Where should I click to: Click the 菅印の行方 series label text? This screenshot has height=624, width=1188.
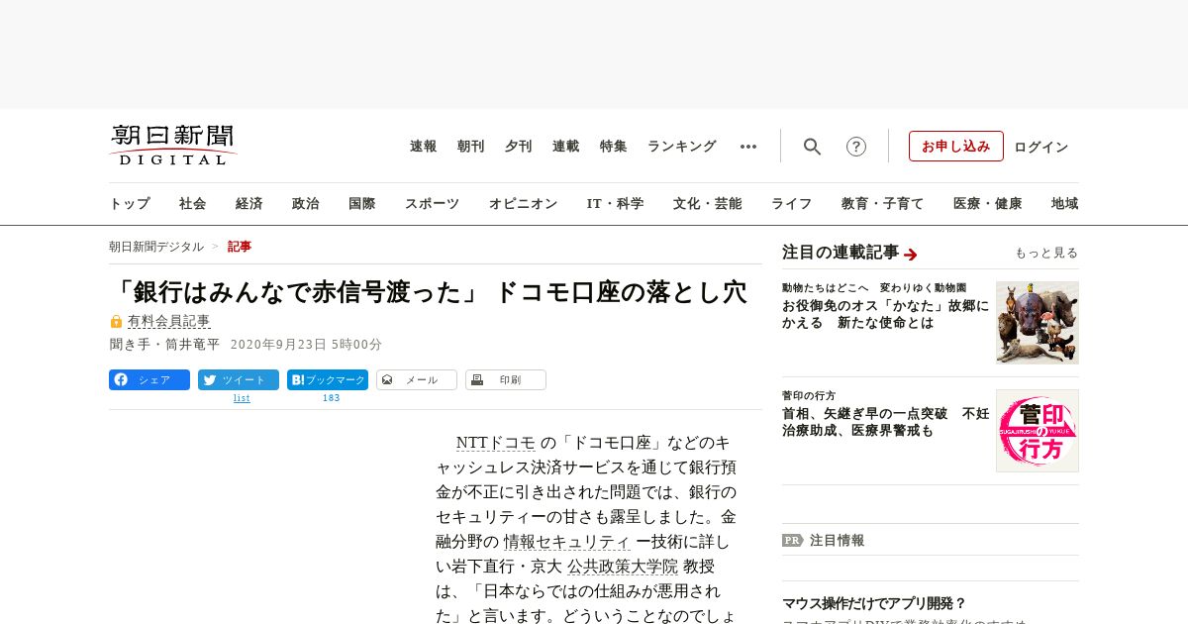[809, 395]
